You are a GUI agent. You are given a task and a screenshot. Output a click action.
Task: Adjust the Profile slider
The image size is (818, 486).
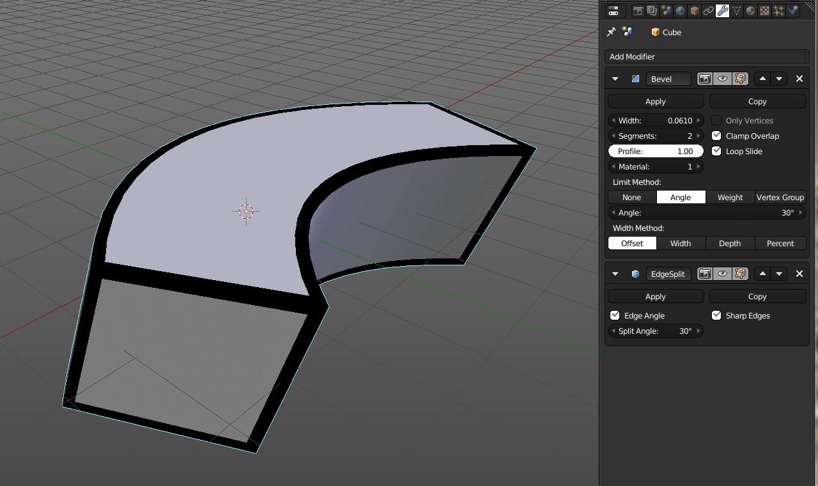point(656,151)
